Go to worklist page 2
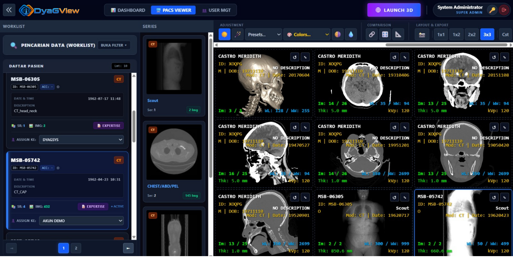 (x=76, y=248)
